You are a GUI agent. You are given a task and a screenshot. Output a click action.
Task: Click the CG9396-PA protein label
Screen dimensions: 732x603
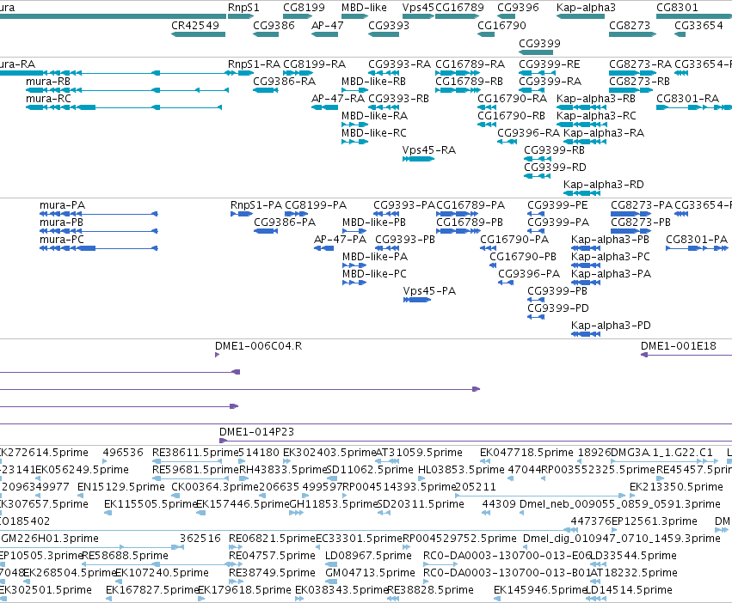click(x=529, y=274)
